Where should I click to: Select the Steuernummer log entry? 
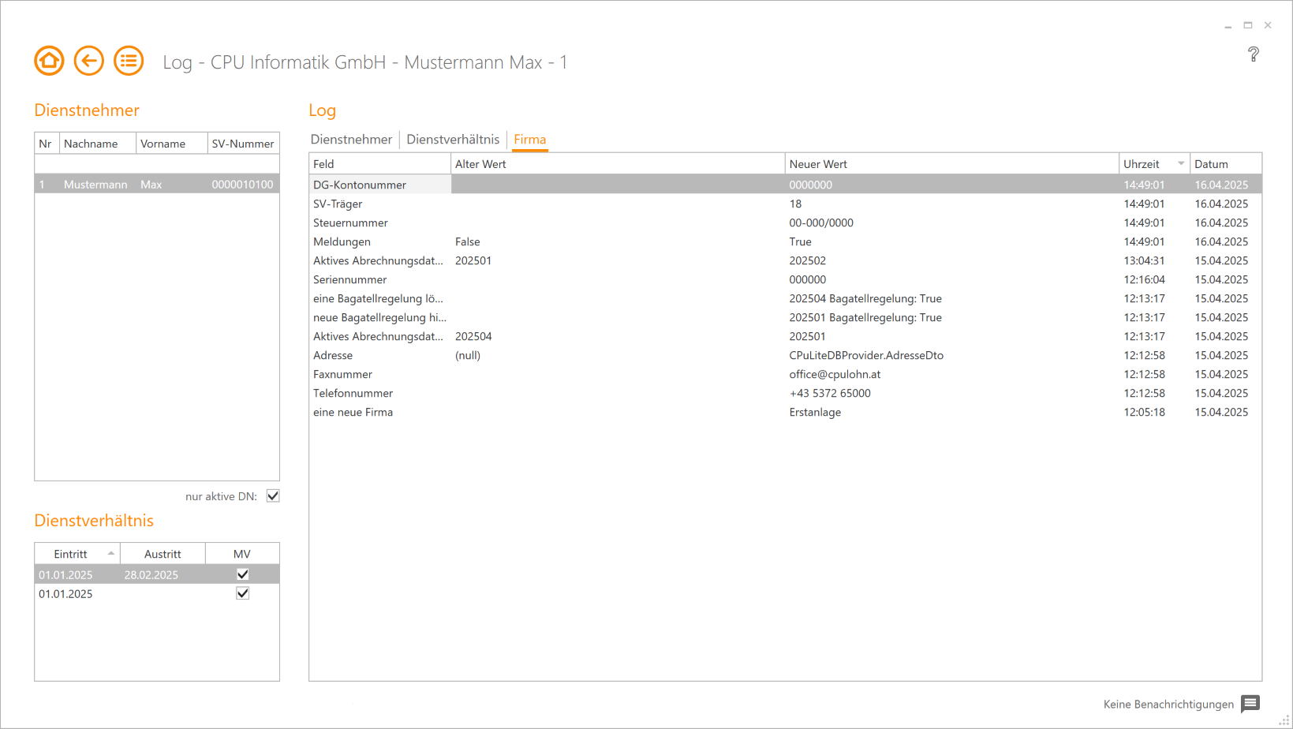click(x=350, y=223)
